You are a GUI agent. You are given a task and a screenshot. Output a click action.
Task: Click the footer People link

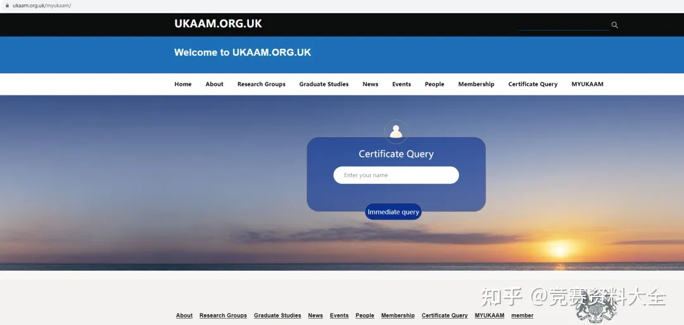pyautogui.click(x=365, y=316)
